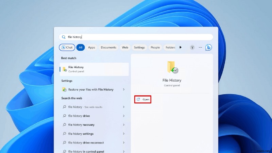Select File History best match result

[94, 69]
